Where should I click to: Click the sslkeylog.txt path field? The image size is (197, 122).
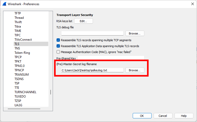click(92, 70)
